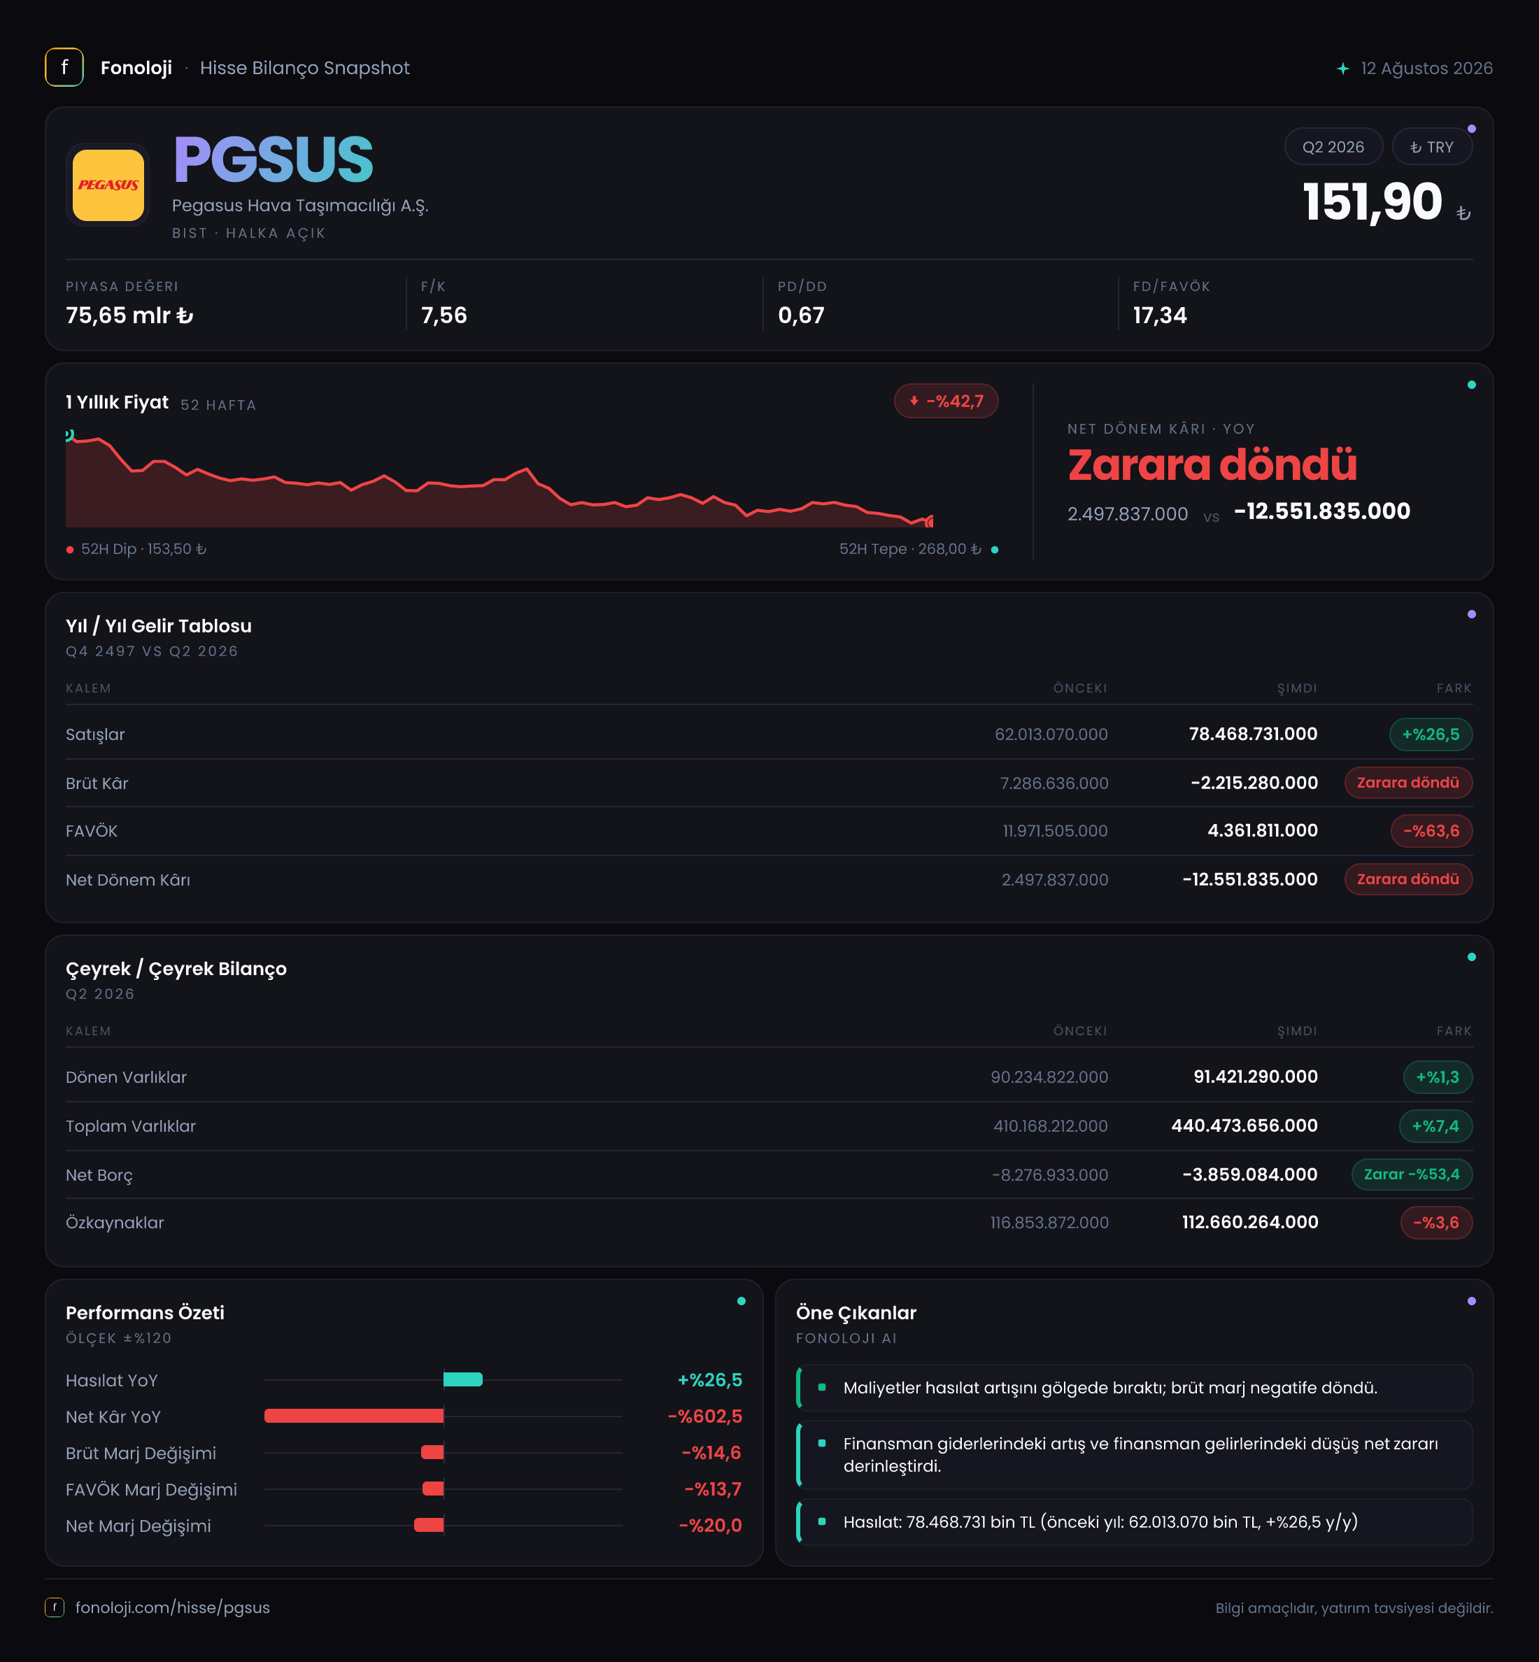This screenshot has width=1539, height=1662.
Task: Click the Fonoloji 'f' logo icon in header
Action: click(x=64, y=67)
